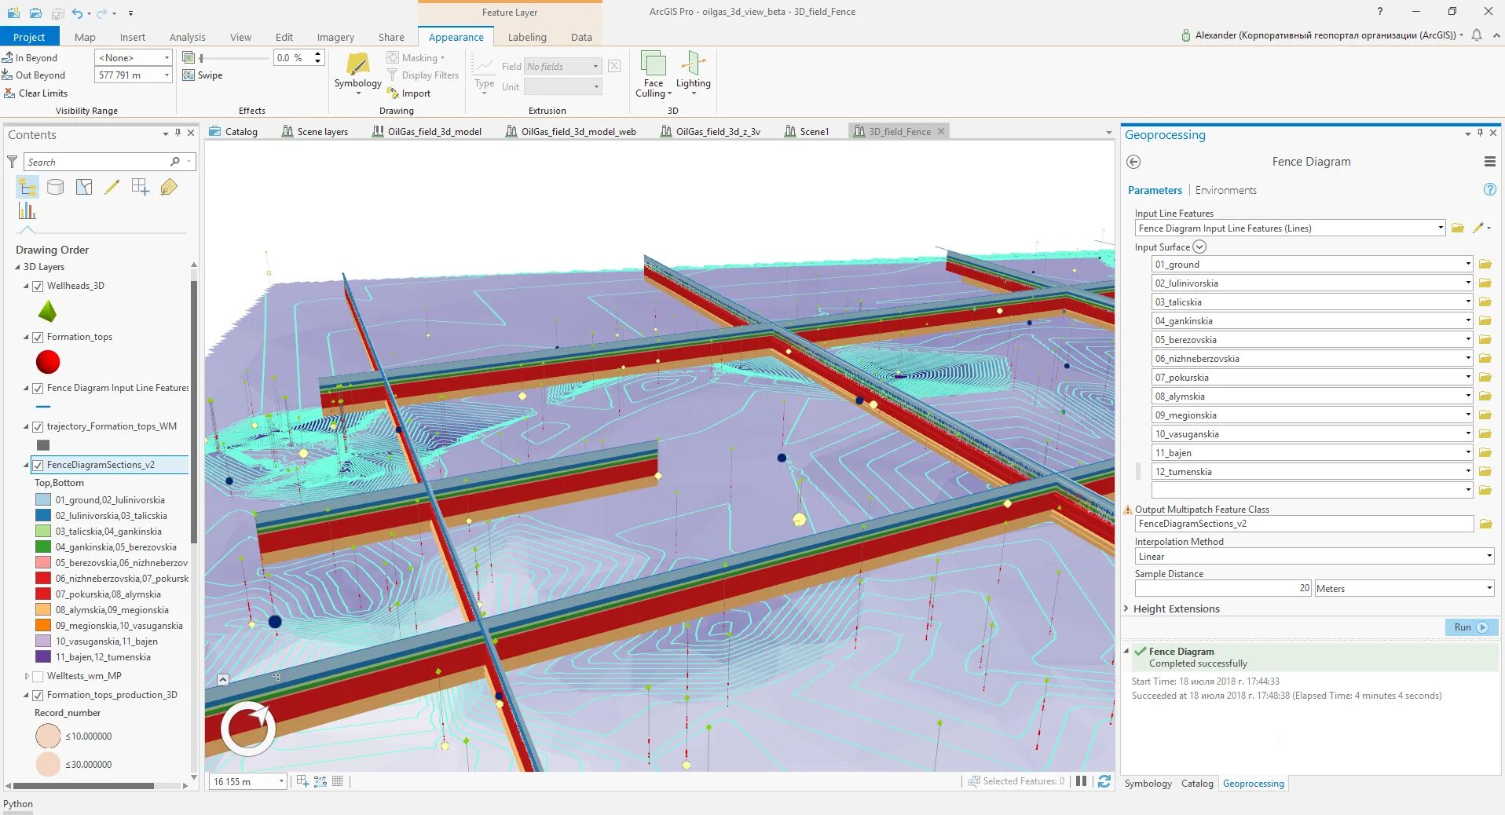Viewport: 1505px width, 815px height.
Task: Open the Project ribbon tab
Action: [x=29, y=37]
